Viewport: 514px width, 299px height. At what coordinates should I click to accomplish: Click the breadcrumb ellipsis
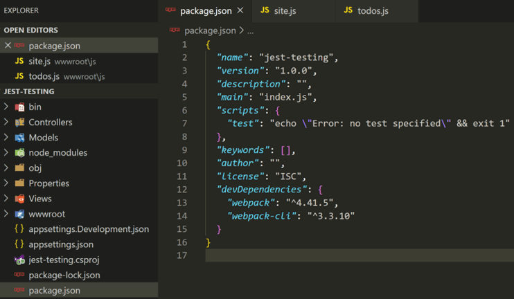tap(251, 31)
